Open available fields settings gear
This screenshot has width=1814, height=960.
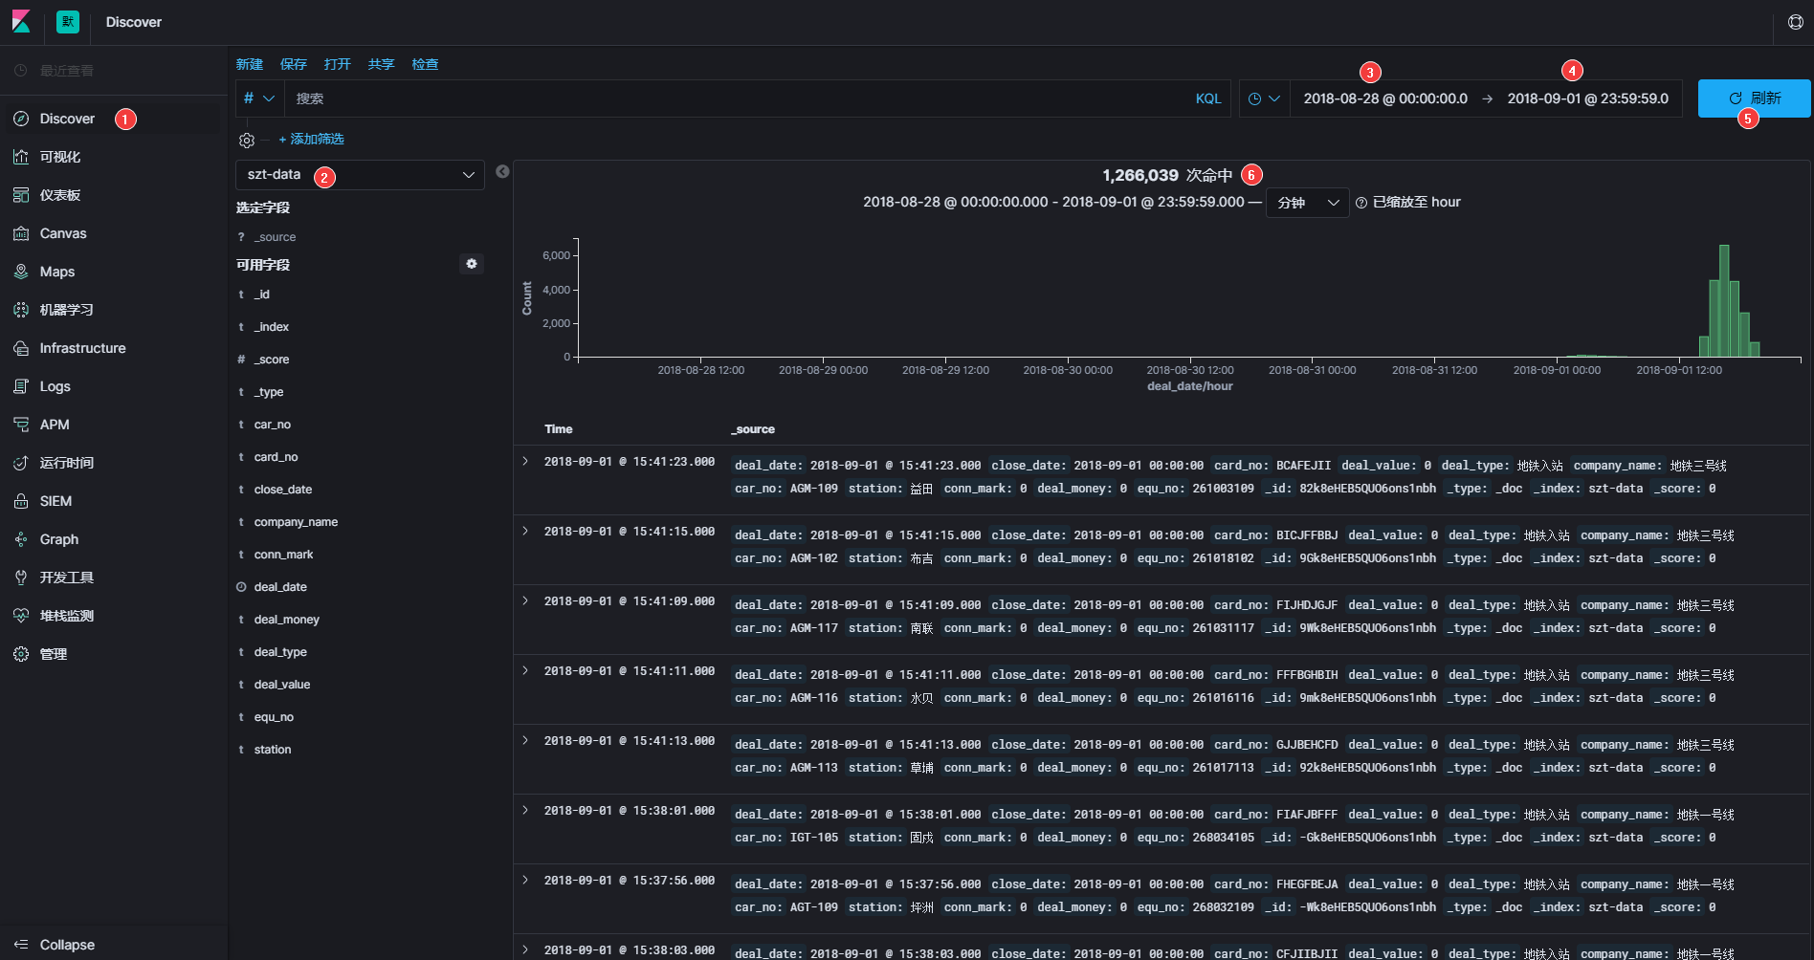click(472, 264)
